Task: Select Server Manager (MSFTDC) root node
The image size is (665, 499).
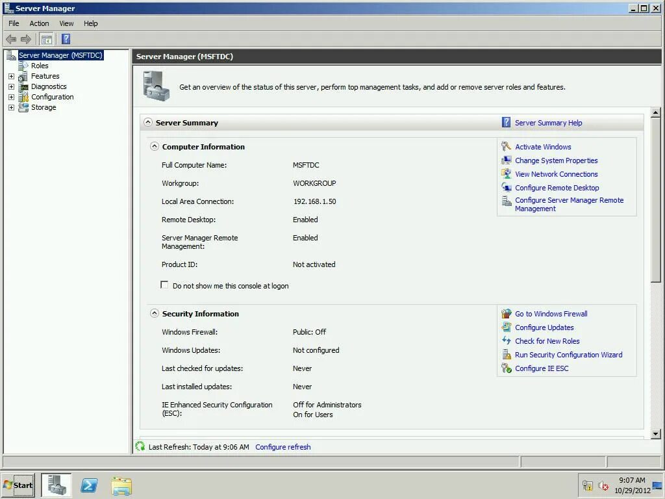Action: click(60, 55)
